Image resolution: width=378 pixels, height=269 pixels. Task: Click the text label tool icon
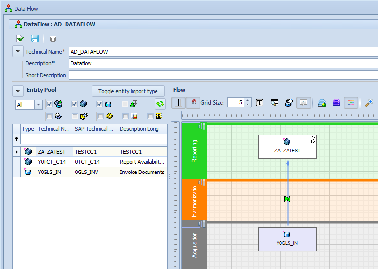[260, 103]
